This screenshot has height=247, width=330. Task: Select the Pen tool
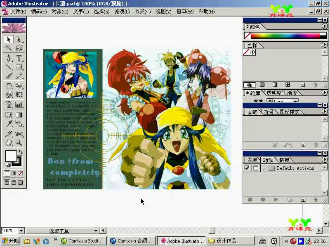[9, 58]
